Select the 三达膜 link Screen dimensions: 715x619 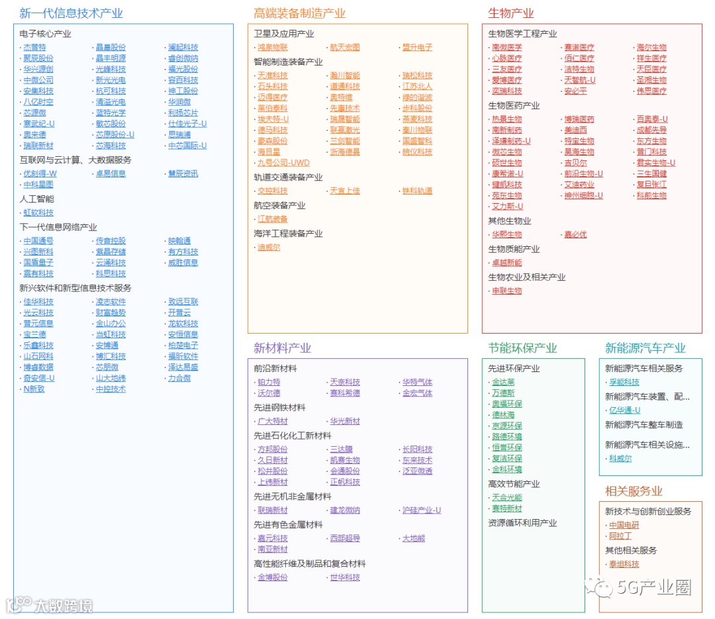(x=342, y=450)
